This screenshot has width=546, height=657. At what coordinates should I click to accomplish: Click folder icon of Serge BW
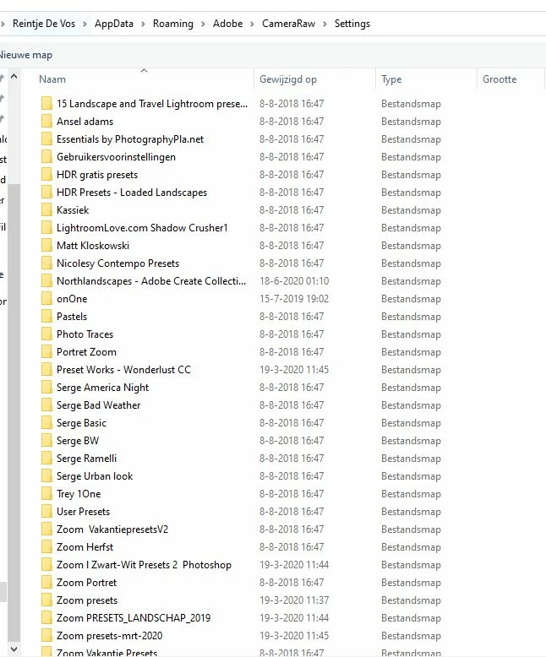pyautogui.click(x=46, y=440)
